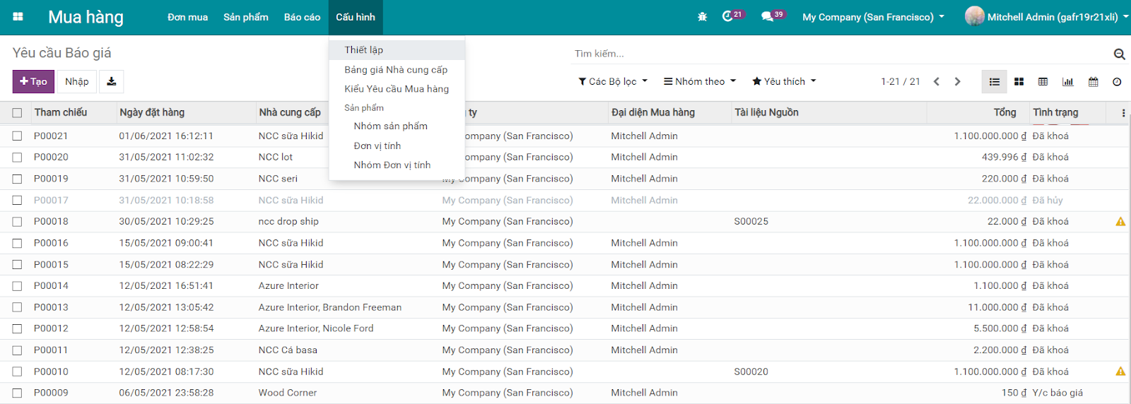The width and height of the screenshot is (1131, 404).
Task: Open optional columns kebab menu
Action: pos(1123,113)
